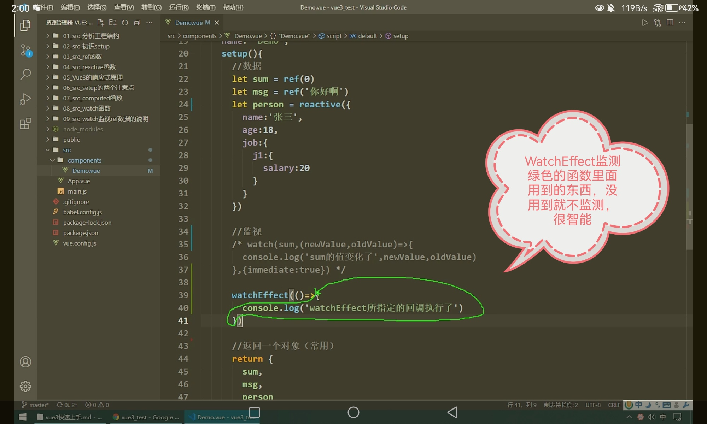Switch to vue3_test Google Chrome taskbar item
Screen dimensions: 707x424
tap(146, 417)
